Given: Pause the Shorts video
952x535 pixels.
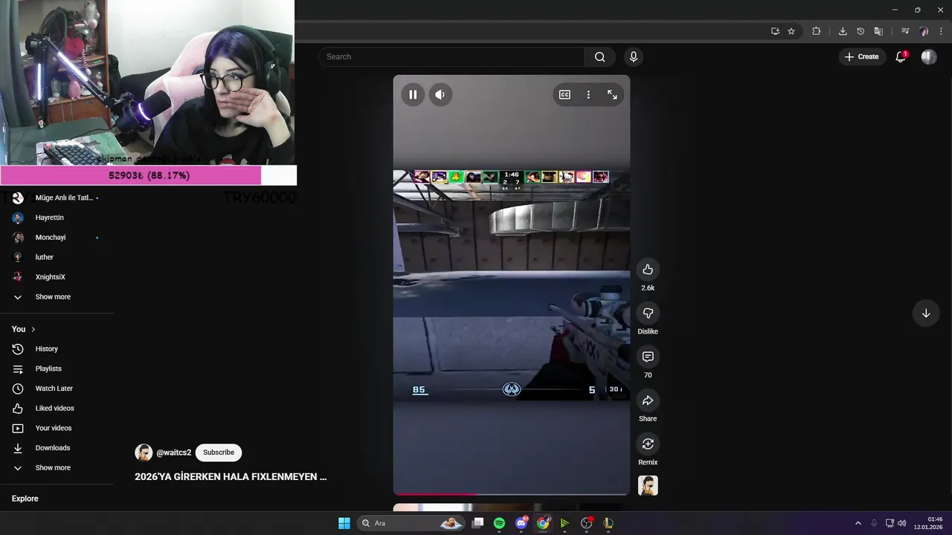Looking at the screenshot, I should [x=413, y=94].
